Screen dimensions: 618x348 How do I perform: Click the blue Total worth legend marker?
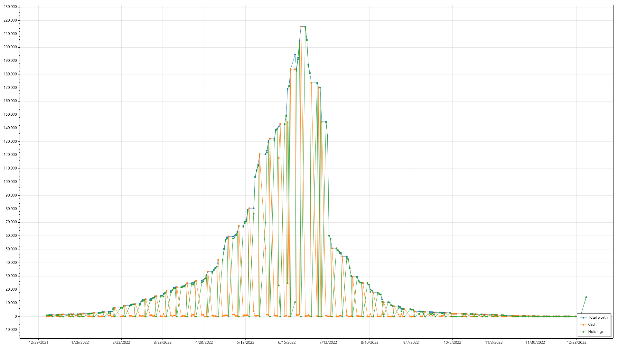[x=583, y=318]
